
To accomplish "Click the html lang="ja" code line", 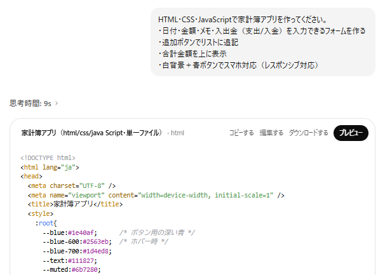I will tap(50, 167).
